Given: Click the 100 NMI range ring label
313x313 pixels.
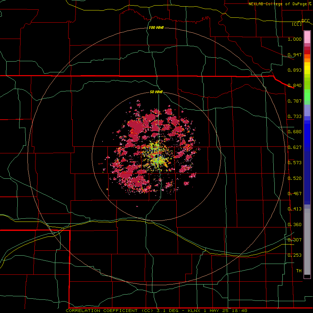Looking at the screenshot, I should [156, 27].
